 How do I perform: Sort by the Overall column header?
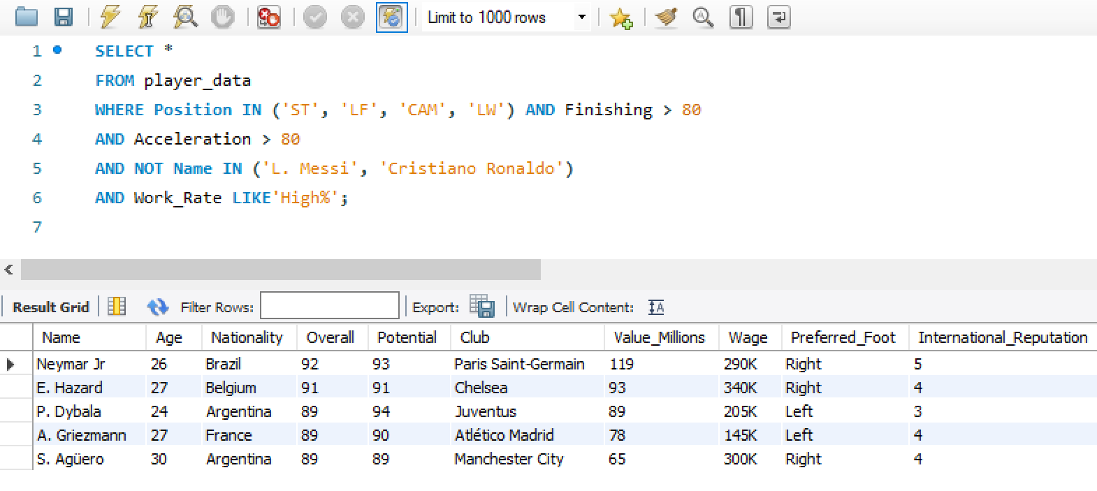point(333,337)
